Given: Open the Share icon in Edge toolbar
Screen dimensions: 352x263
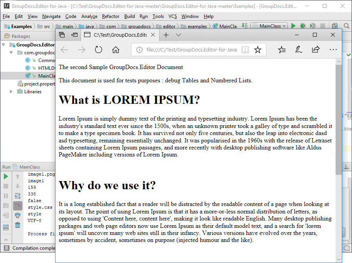Looking at the screenshot, I should point(316,50).
